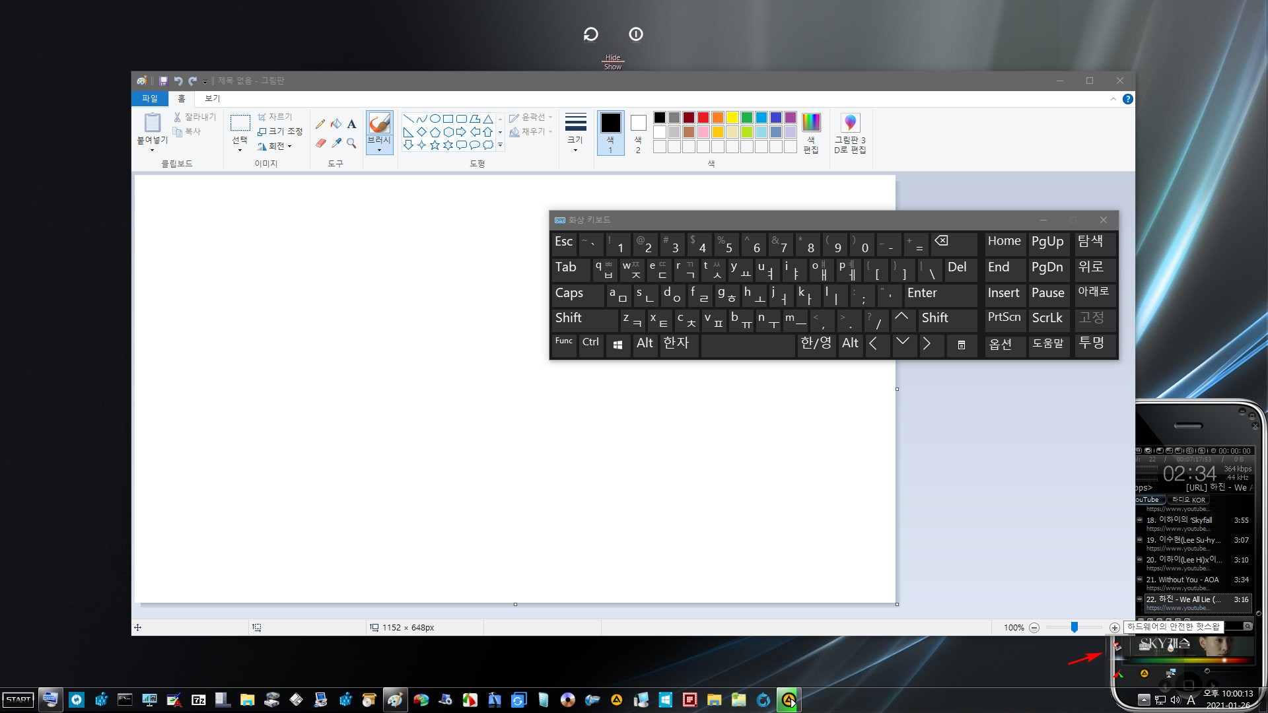Click the Hide link at the top
Image resolution: width=1268 pixels, height=713 pixels.
[x=613, y=57]
